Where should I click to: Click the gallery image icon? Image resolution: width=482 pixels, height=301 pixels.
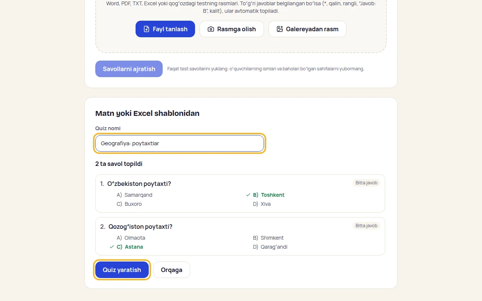[280, 29]
